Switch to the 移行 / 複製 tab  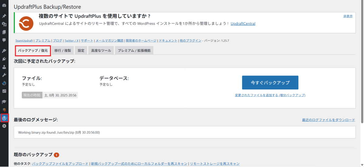pyautogui.click(x=62, y=51)
